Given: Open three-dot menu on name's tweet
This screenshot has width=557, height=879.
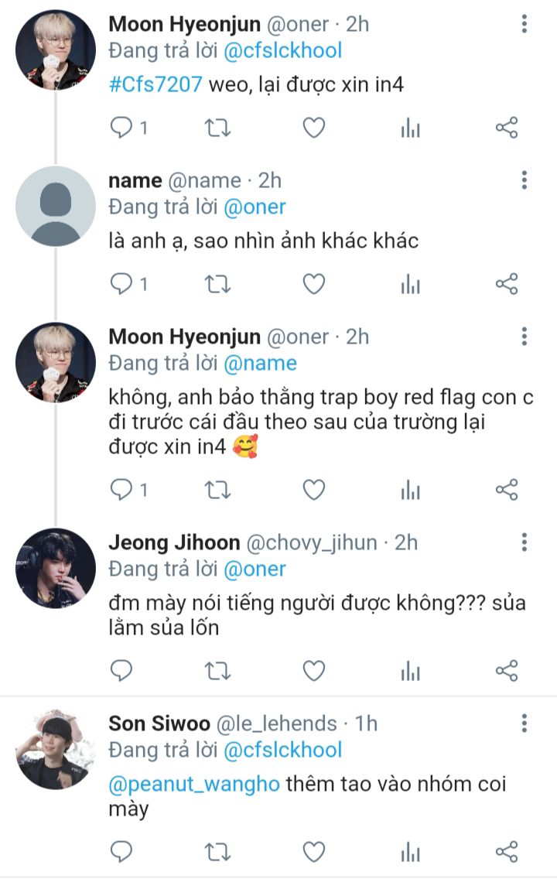Looking at the screenshot, I should [525, 180].
